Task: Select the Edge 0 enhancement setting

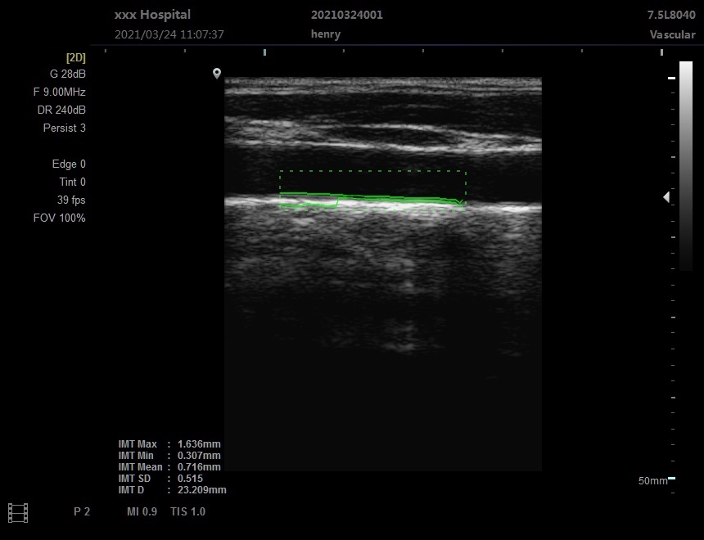Action: tap(69, 164)
